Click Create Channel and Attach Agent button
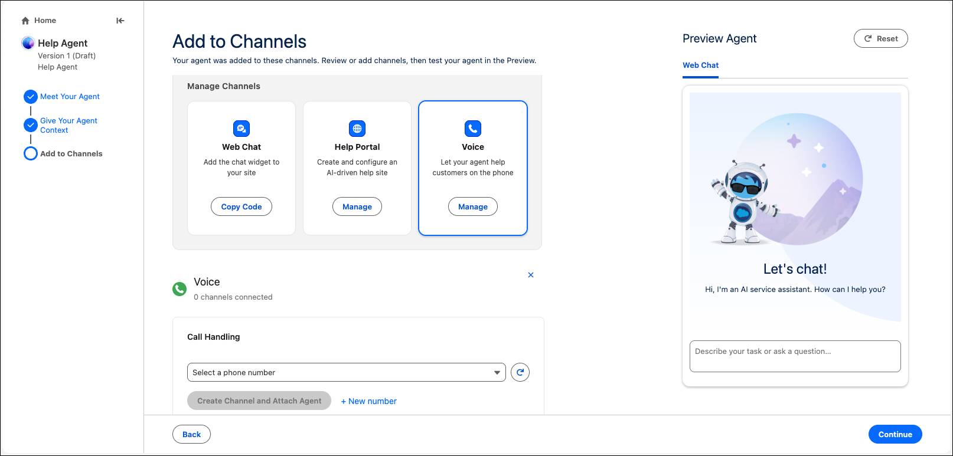The height and width of the screenshot is (456, 953). [x=259, y=401]
